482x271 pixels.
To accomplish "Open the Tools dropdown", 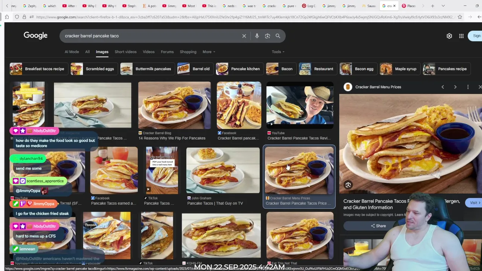I will (278, 52).
